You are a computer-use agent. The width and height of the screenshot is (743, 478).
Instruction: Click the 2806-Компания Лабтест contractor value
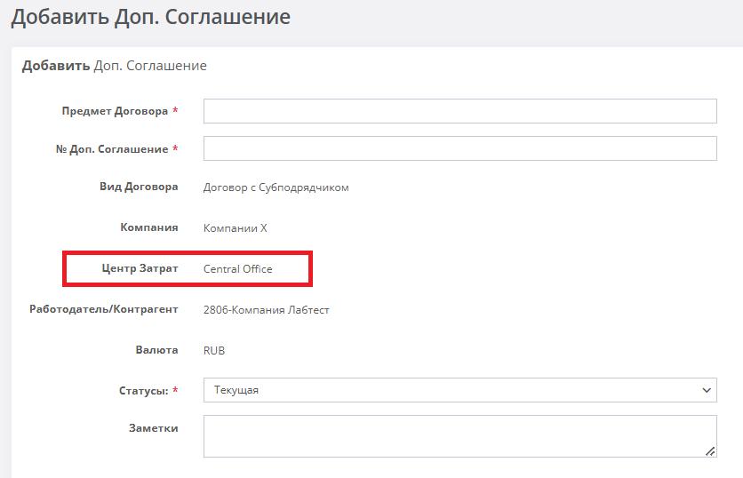267,310
